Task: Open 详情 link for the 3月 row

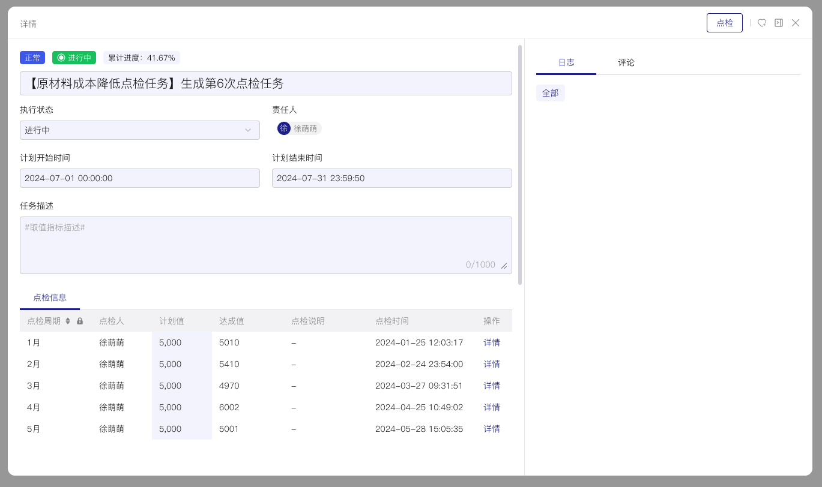Action: [x=492, y=386]
